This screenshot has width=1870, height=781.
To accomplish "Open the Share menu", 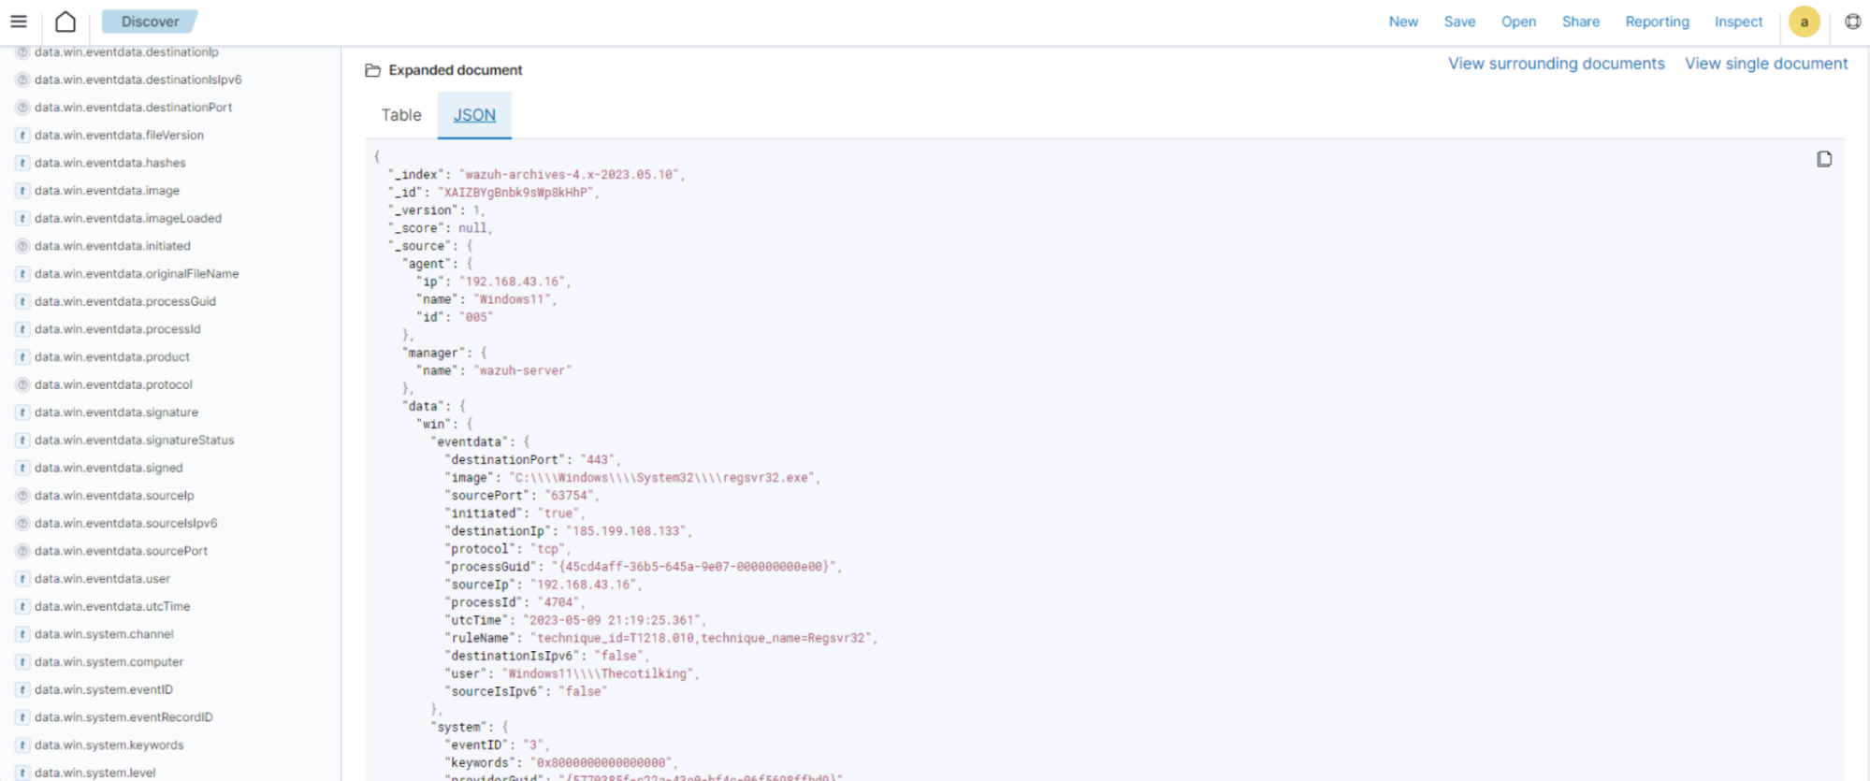I will click(1580, 22).
